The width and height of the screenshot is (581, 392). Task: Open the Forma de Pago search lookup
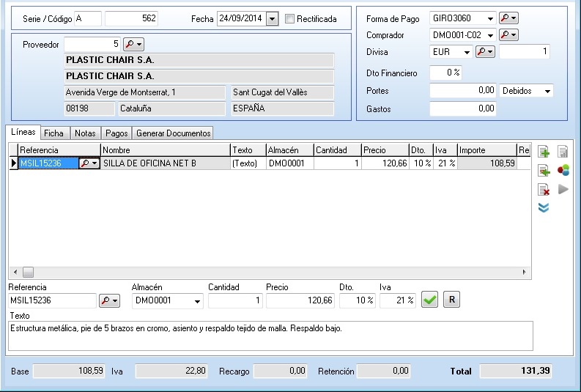point(508,18)
